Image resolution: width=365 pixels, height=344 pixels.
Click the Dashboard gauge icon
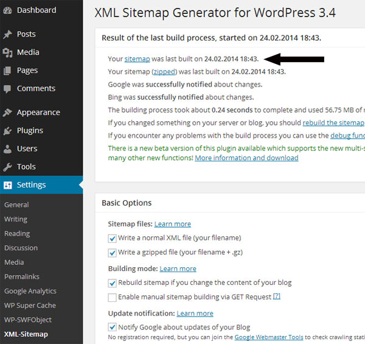click(7, 10)
